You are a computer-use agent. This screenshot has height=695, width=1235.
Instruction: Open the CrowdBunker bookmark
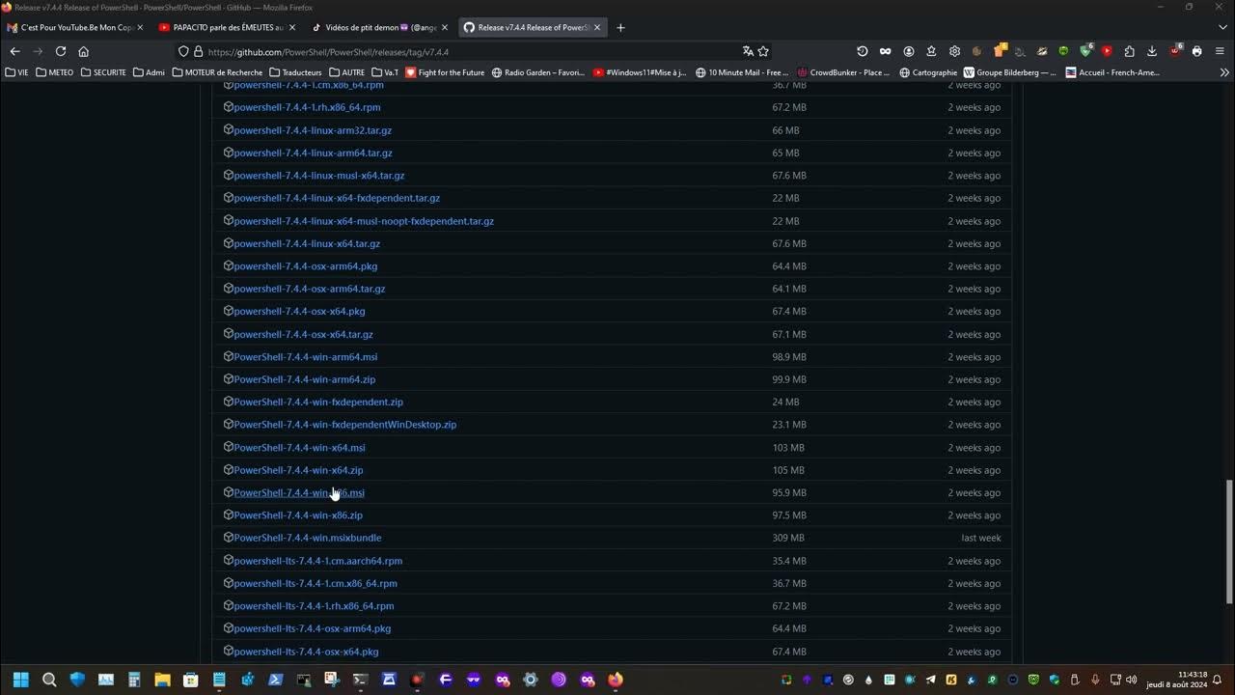[842, 72]
